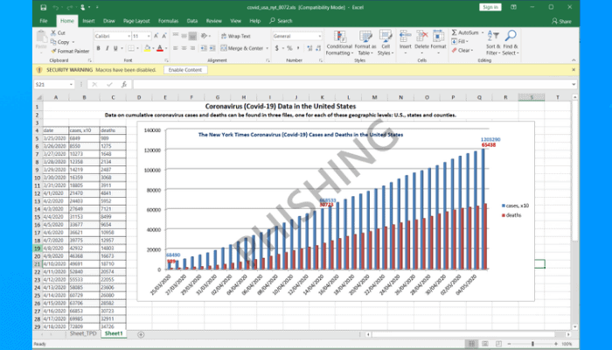Open the Format cells menu
Screen dimensions: 612x350
438,42
